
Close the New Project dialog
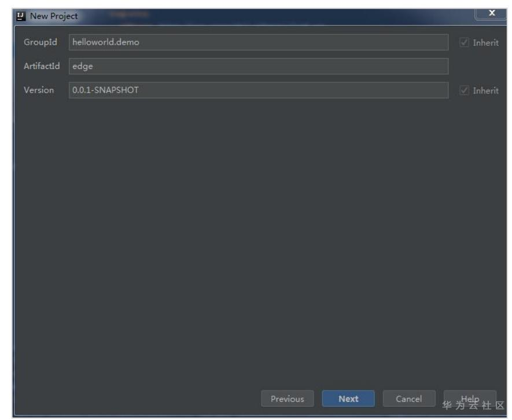tap(491, 14)
